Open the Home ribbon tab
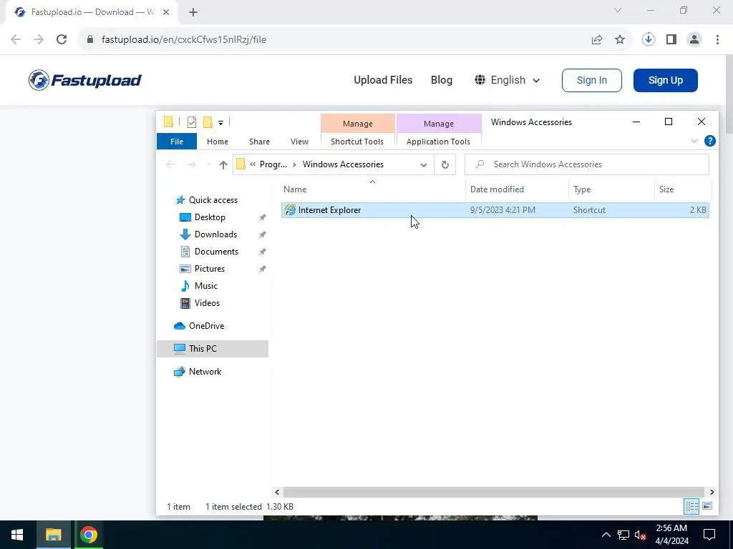The width and height of the screenshot is (733, 549). (218, 142)
